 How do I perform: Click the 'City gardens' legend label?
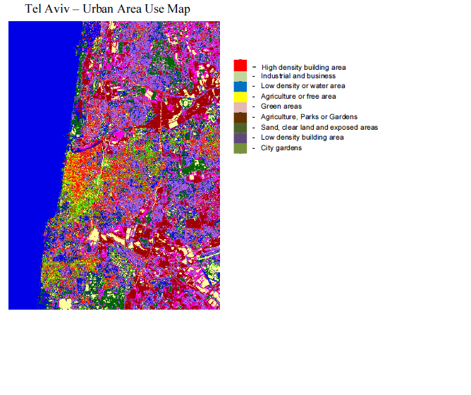(281, 148)
